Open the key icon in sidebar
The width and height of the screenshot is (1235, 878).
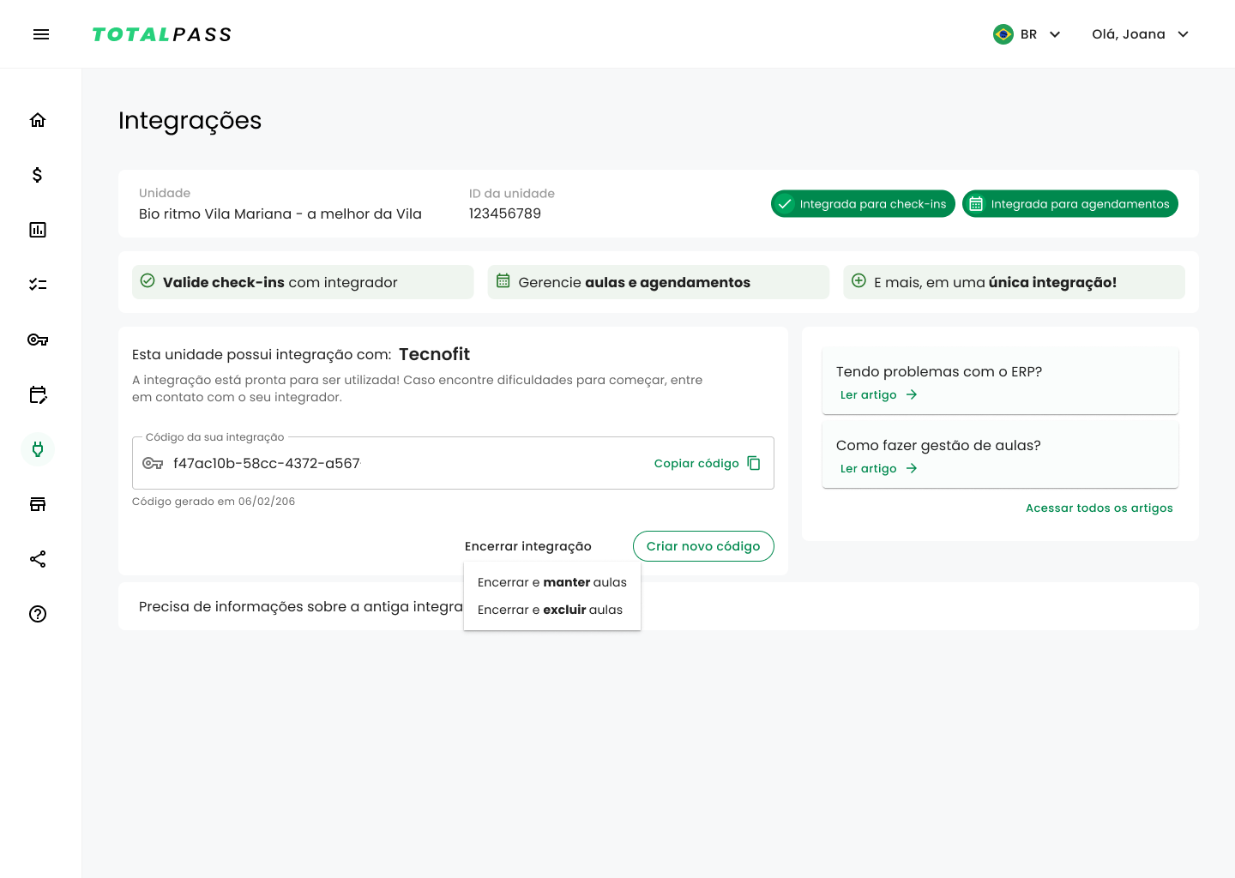[x=38, y=340]
